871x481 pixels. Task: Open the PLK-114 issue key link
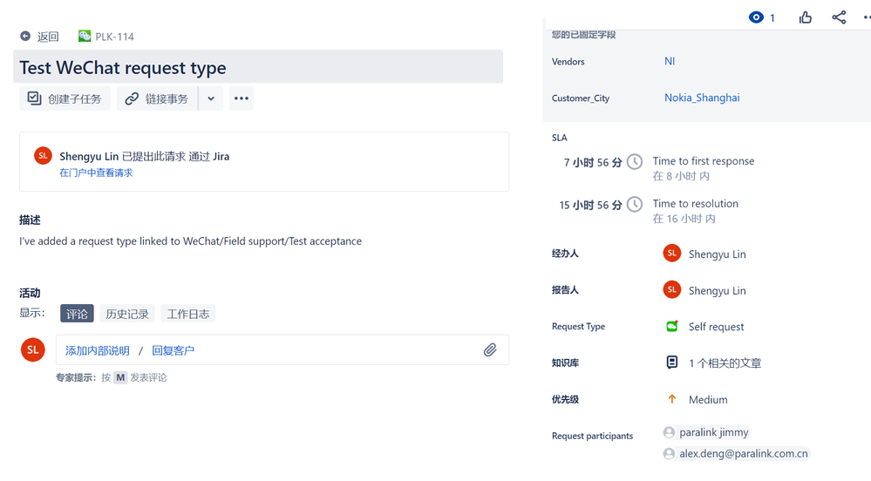pos(114,37)
